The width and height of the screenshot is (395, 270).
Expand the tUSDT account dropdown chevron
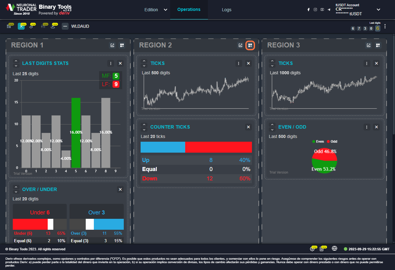pos(378,10)
